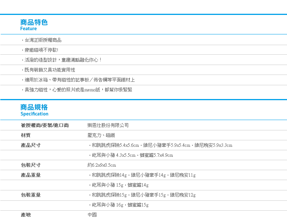Select the company name 樂恩仕股份有限公司

click(108, 125)
